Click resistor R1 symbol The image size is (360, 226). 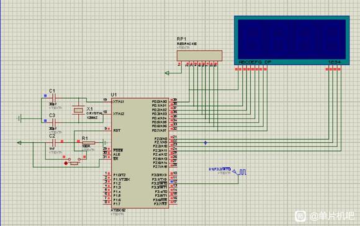coord(88,143)
